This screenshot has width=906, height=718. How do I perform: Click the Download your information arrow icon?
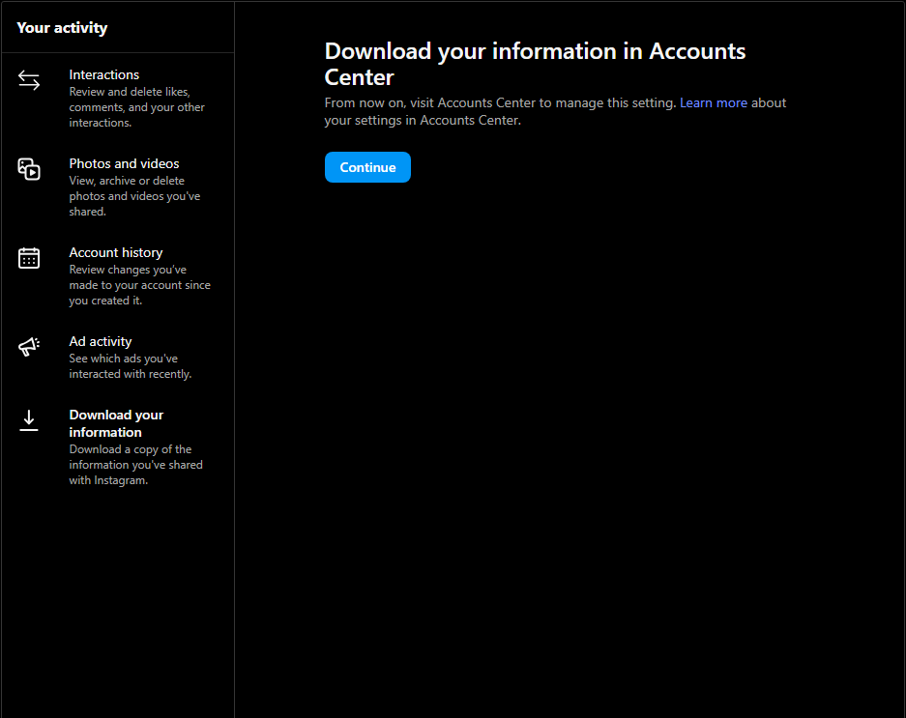pyautogui.click(x=29, y=420)
